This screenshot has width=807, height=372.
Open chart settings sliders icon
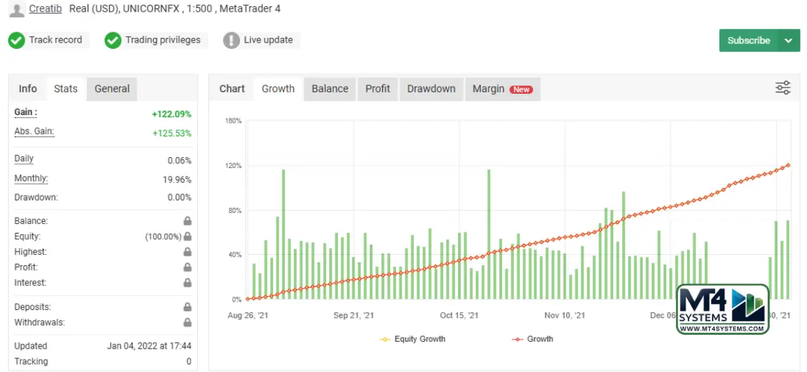pos(783,88)
